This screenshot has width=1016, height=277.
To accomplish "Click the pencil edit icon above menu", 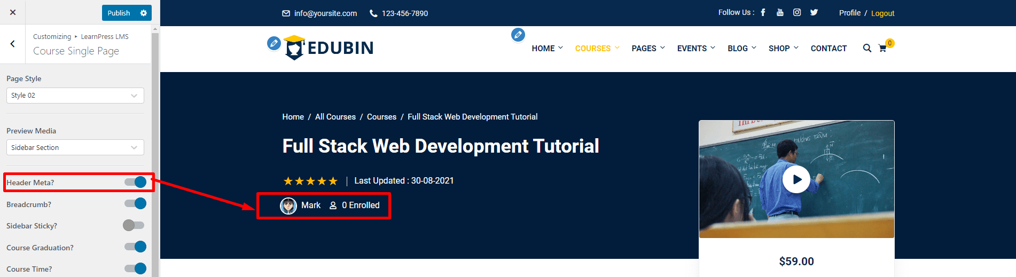I will point(518,35).
